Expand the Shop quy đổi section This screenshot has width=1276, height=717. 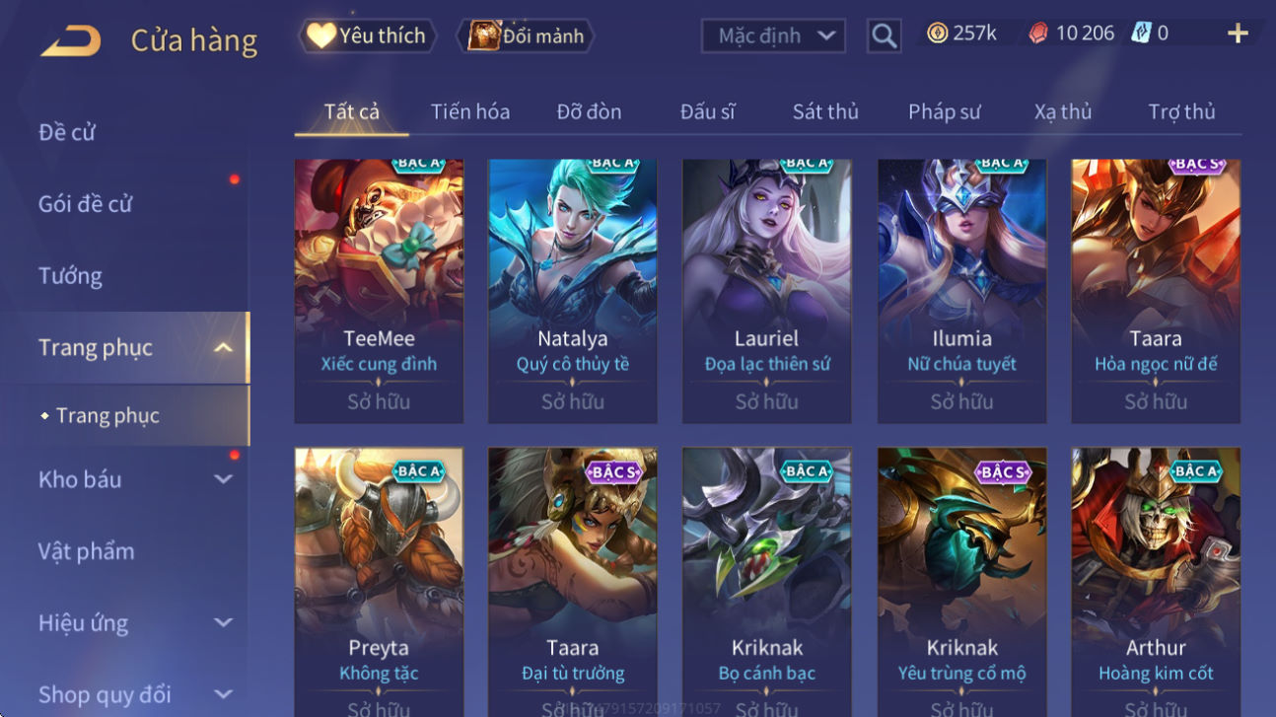[x=223, y=694]
